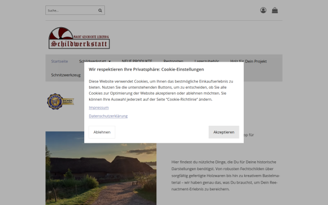The width and height of the screenshot is (328, 205).
Task: Click the Sicher Einkaufen trust badge
Action: [x=61, y=102]
